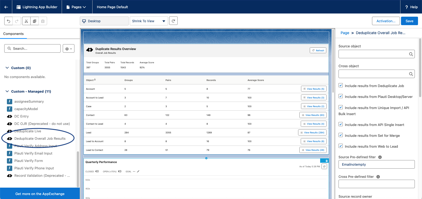
Task: Open the Shrink To View dropdown
Action: [149, 21]
